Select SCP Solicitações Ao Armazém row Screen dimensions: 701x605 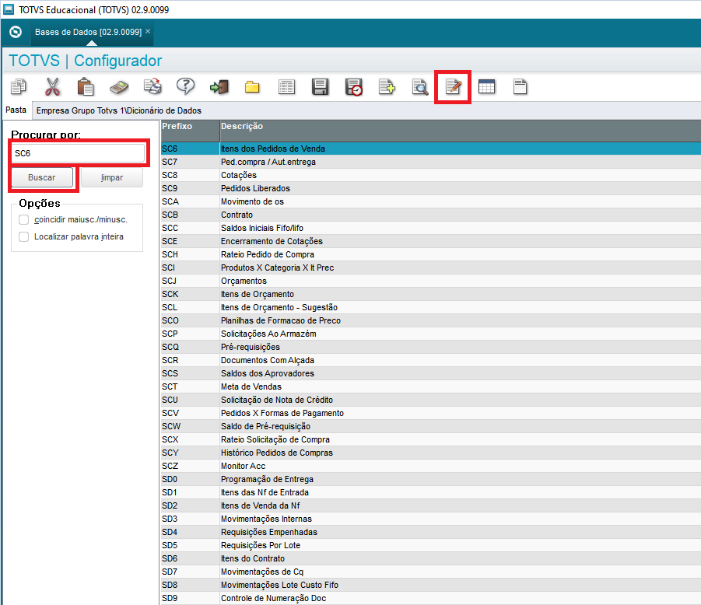point(431,334)
